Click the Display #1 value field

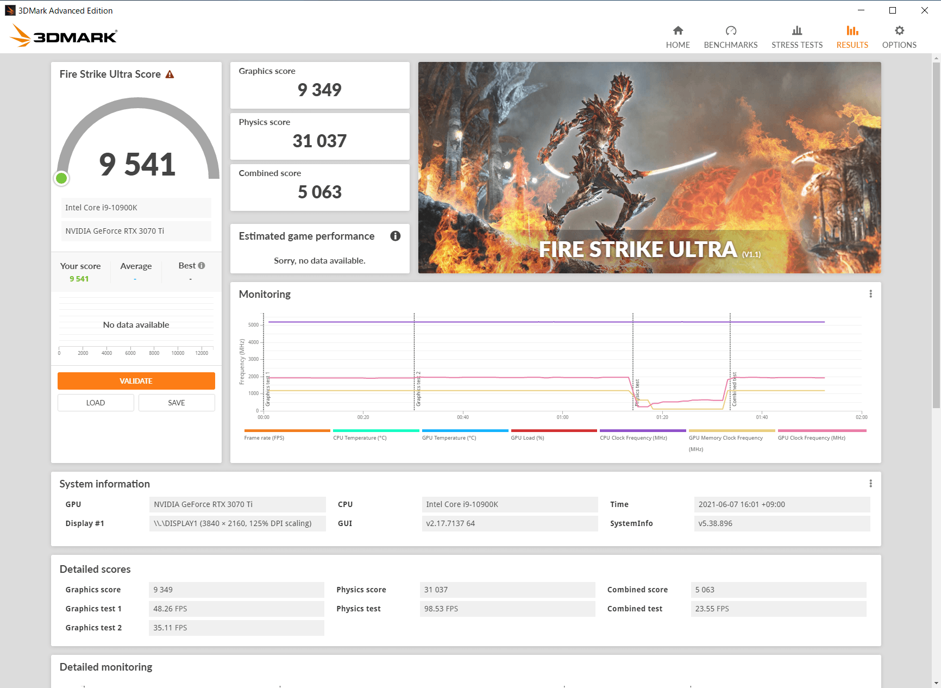click(x=237, y=523)
